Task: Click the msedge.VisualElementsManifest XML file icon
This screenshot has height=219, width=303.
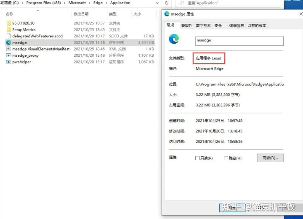Action: (x=8, y=49)
